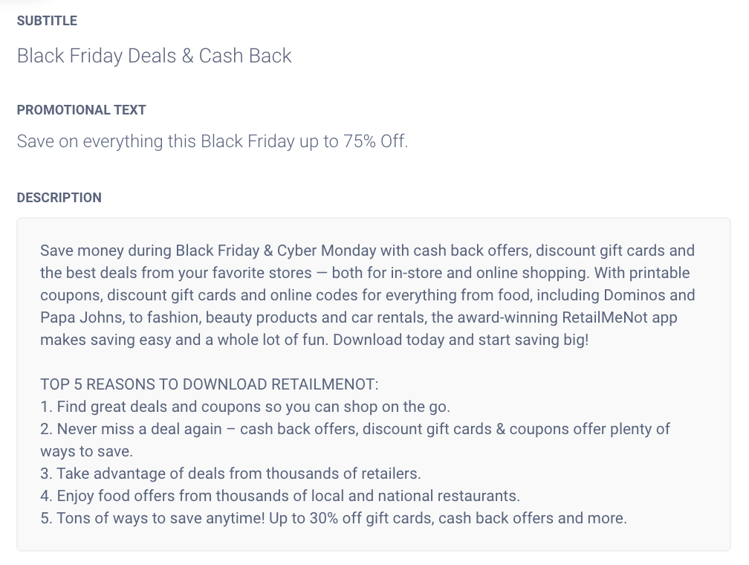This screenshot has width=749, height=565.
Task: Click the DESCRIPTION heading label
Action: click(59, 198)
